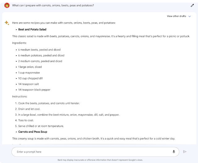
Task: Activate microphone voice input
Action: 174,152
